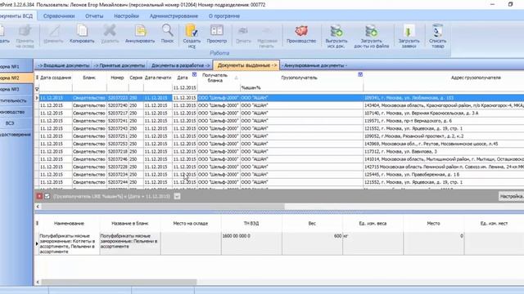The image size is (524, 294).
Task: Open the Настройки menu
Action: pos(126,16)
